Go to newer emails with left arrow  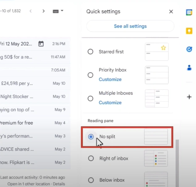tap(31, 11)
